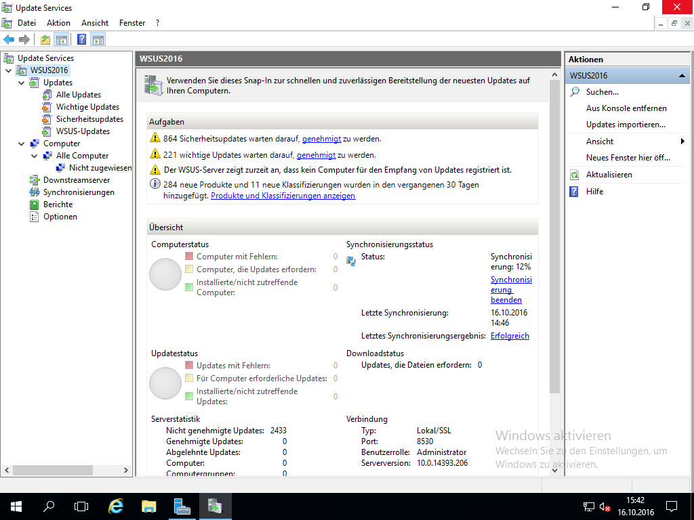Open taskbar search magnifier
The image size is (694, 520).
click(49, 506)
